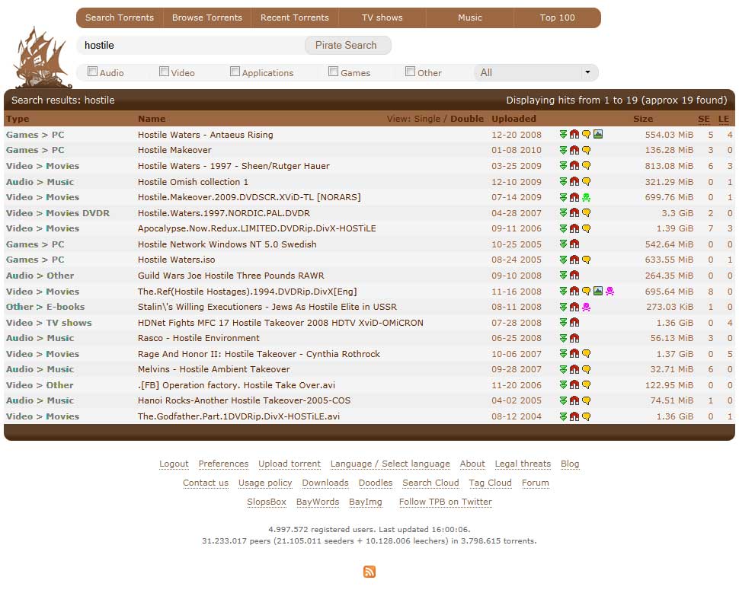Open comments icon for Hostile Omish collection 1
The height and width of the screenshot is (609, 739).
(587, 182)
